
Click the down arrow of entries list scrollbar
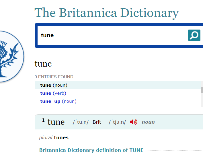[x=202, y=103]
